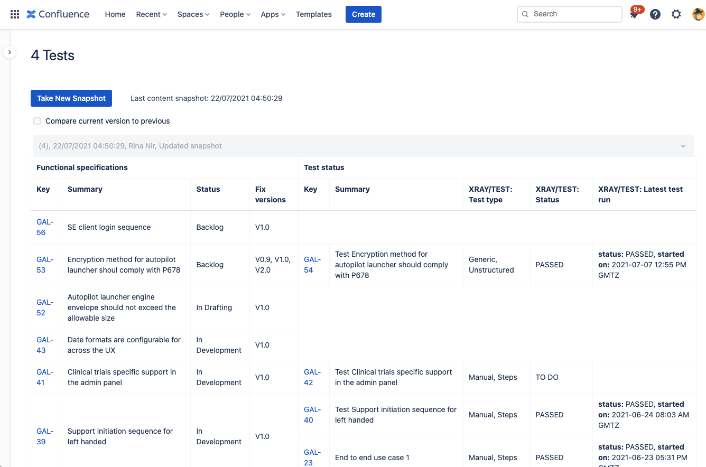Image resolution: width=706 pixels, height=467 pixels.
Task: Click the Confluence logo
Action: [x=58, y=14]
